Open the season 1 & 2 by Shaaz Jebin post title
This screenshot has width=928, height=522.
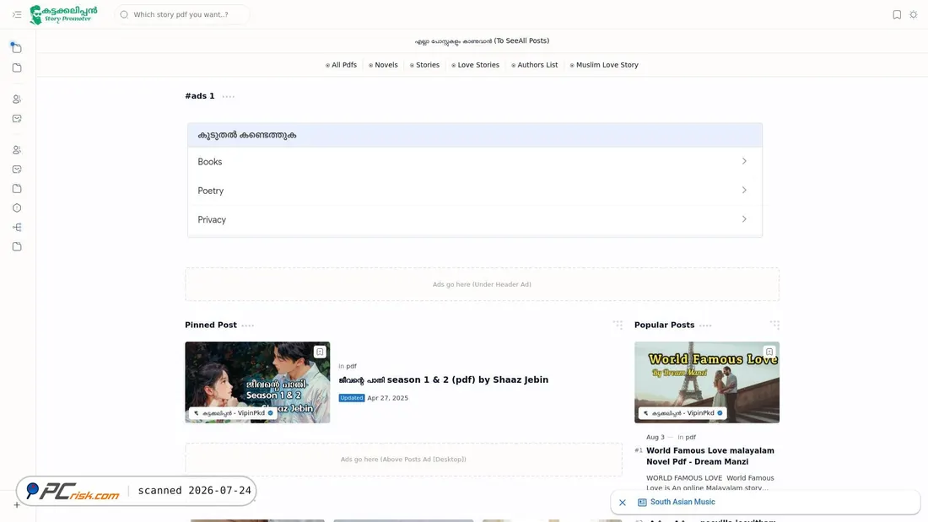pyautogui.click(x=443, y=380)
